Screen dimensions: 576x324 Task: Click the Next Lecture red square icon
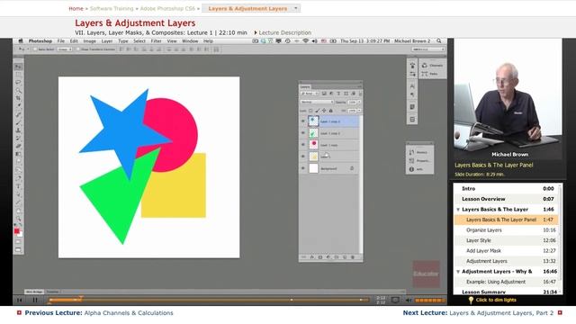pos(560,312)
